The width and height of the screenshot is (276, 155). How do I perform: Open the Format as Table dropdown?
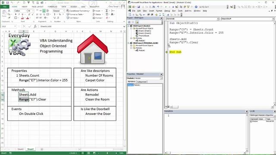[75, 14]
